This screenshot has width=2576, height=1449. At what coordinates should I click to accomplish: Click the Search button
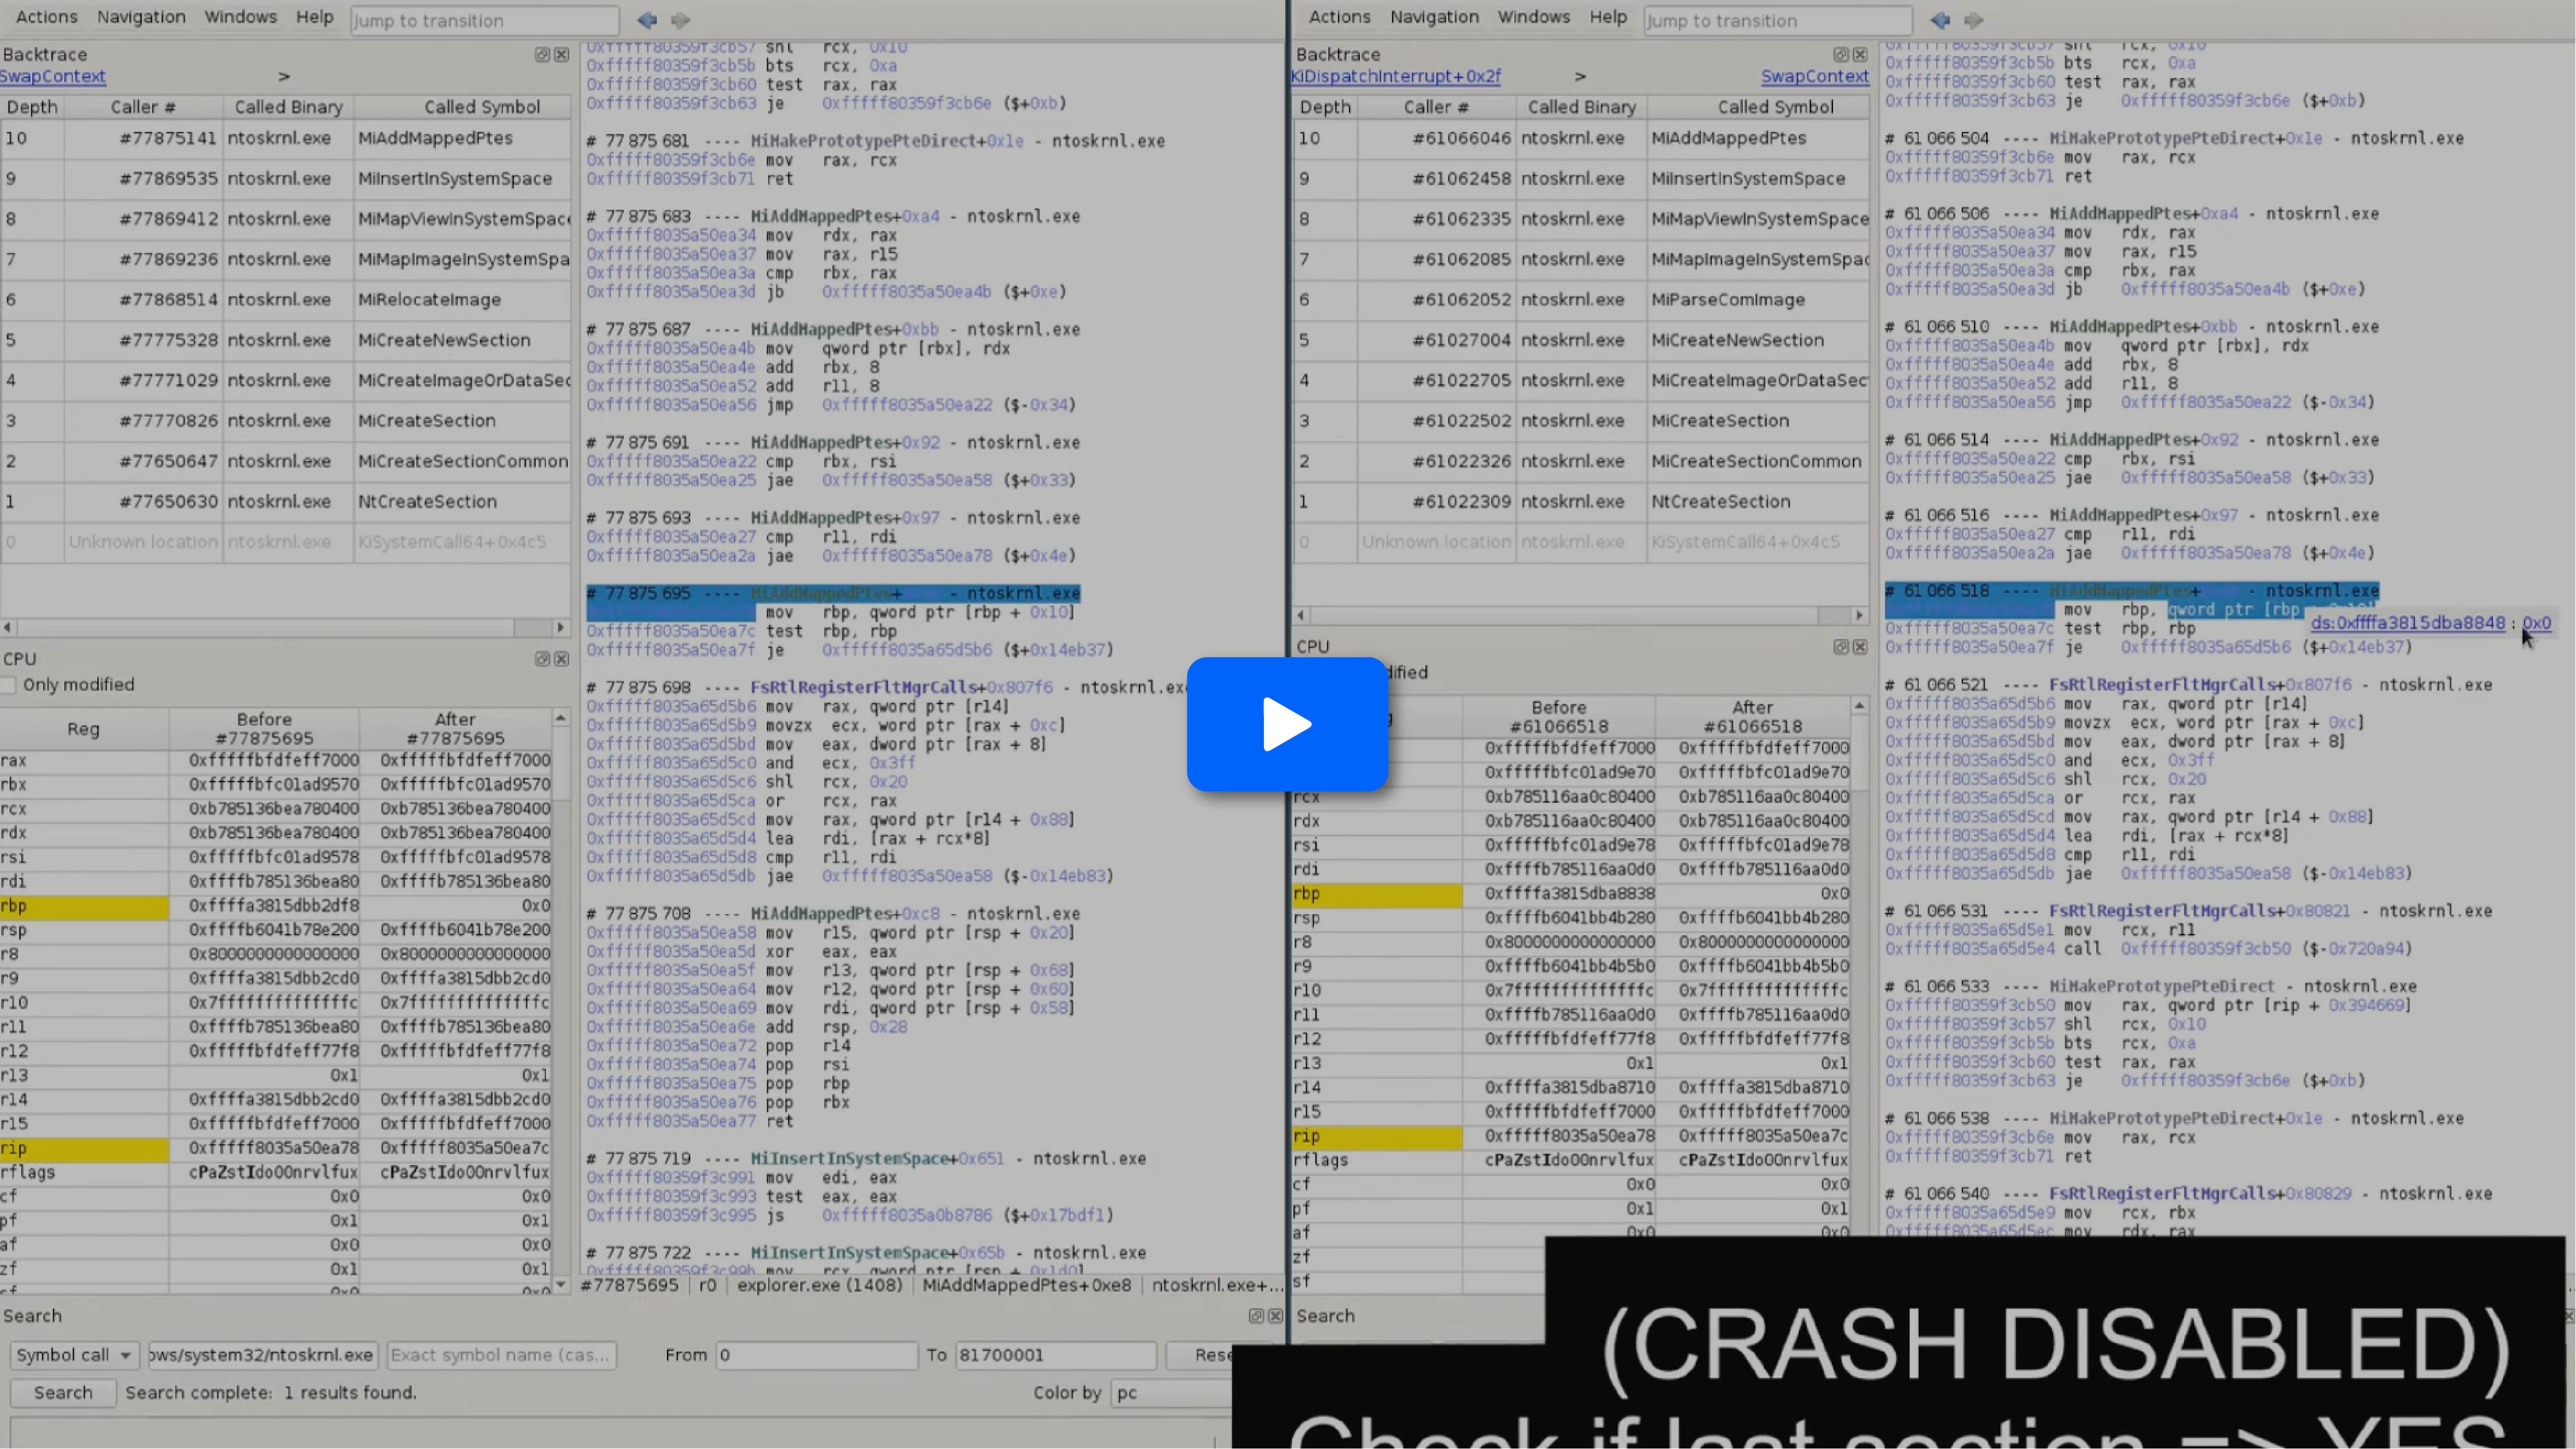pyautogui.click(x=63, y=1393)
